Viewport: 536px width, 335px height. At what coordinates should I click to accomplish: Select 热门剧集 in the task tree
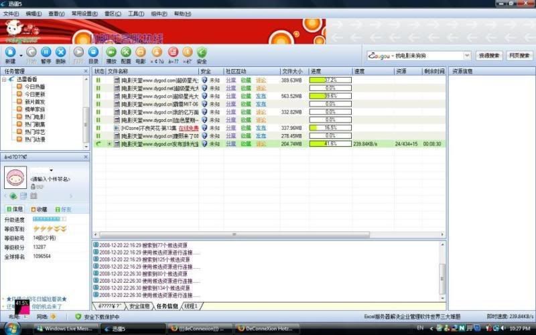pyautogui.click(x=35, y=125)
